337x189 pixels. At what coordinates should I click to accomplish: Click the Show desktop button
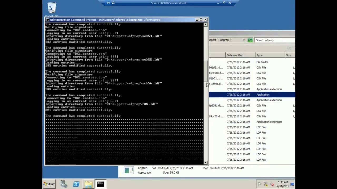coord(293,184)
